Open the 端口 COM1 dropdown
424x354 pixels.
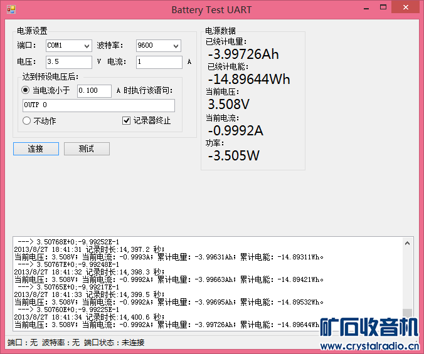[x=69, y=46]
